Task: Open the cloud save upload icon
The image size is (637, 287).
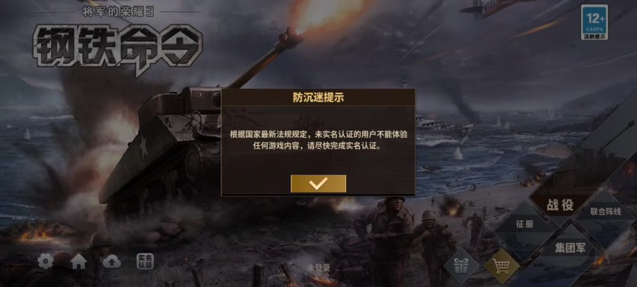Action: pyautogui.click(x=111, y=262)
